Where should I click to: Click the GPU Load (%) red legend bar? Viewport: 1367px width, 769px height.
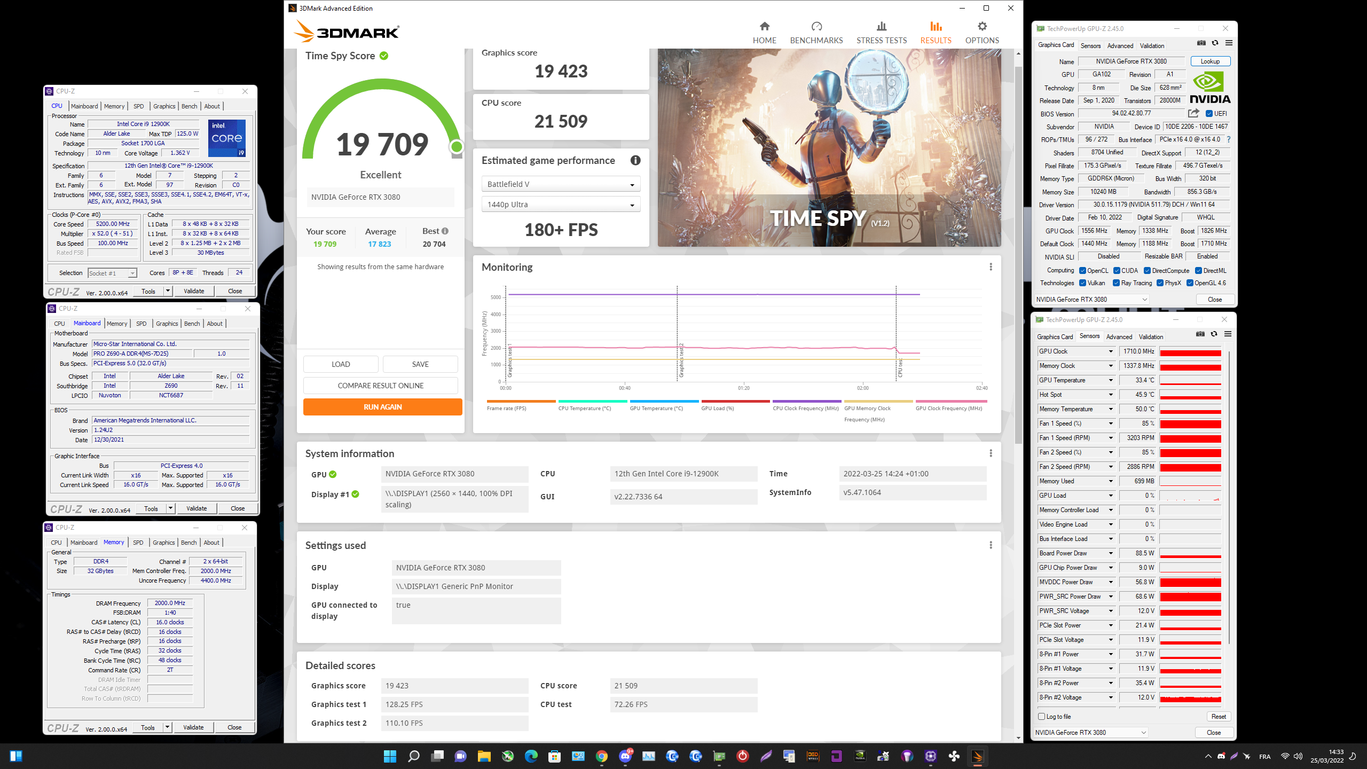tap(735, 401)
